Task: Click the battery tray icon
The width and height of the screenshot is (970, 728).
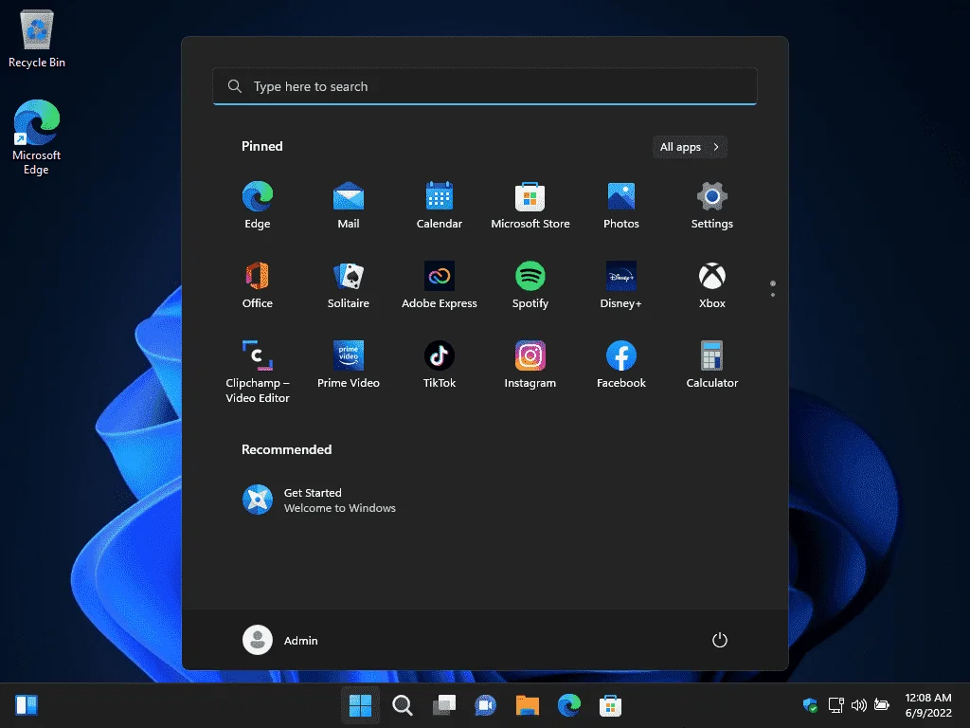Action: click(x=882, y=705)
